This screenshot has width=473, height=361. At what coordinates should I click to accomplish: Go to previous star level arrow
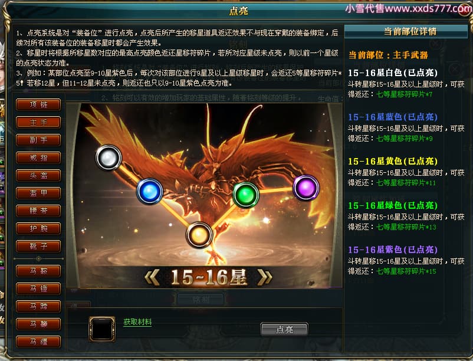pyautogui.click(x=152, y=277)
